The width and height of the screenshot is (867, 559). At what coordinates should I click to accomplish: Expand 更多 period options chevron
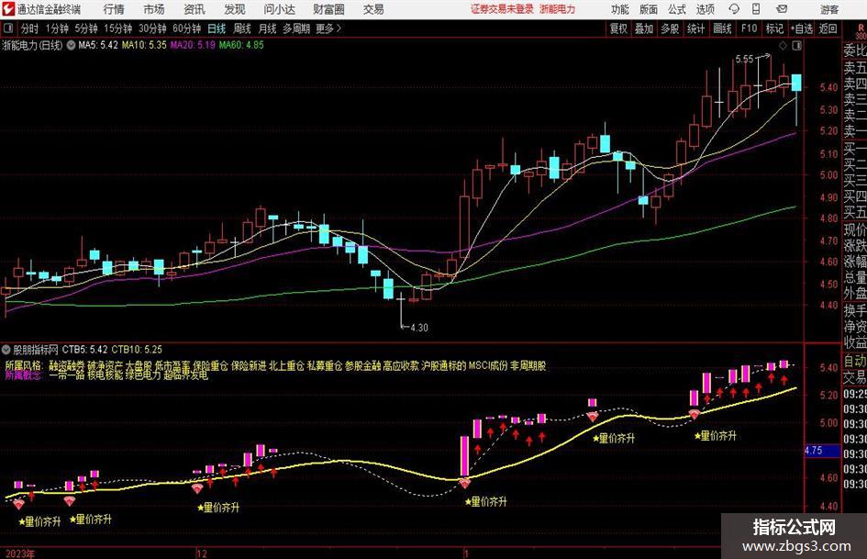pos(339,28)
